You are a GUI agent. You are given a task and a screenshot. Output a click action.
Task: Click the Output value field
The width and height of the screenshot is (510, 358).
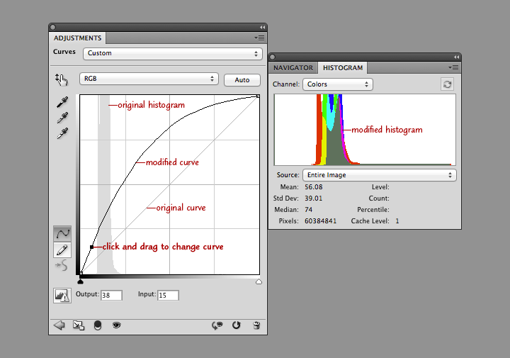(x=111, y=295)
